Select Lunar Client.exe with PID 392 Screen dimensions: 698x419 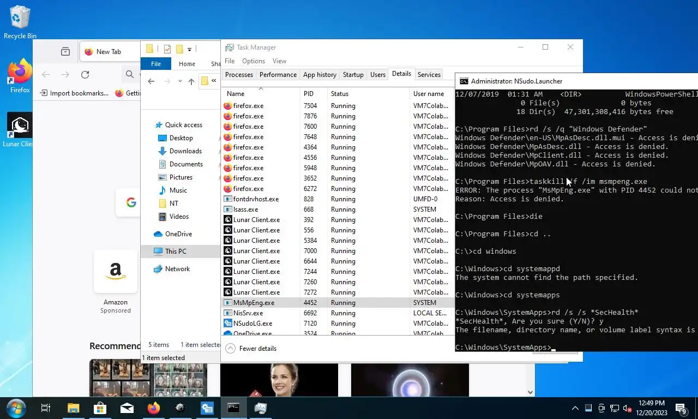click(x=338, y=220)
